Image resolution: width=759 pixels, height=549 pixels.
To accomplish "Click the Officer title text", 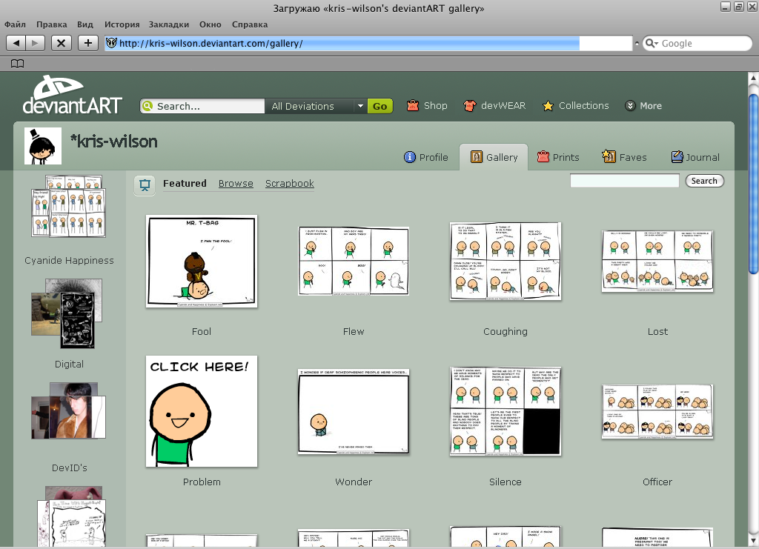I will 657,482.
